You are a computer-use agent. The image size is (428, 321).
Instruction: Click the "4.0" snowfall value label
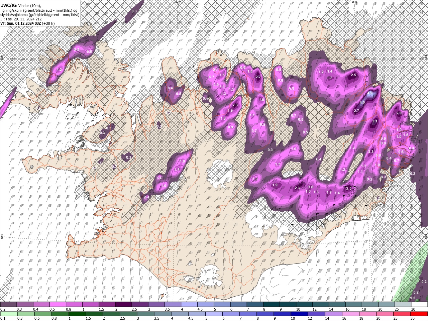(362, 103)
